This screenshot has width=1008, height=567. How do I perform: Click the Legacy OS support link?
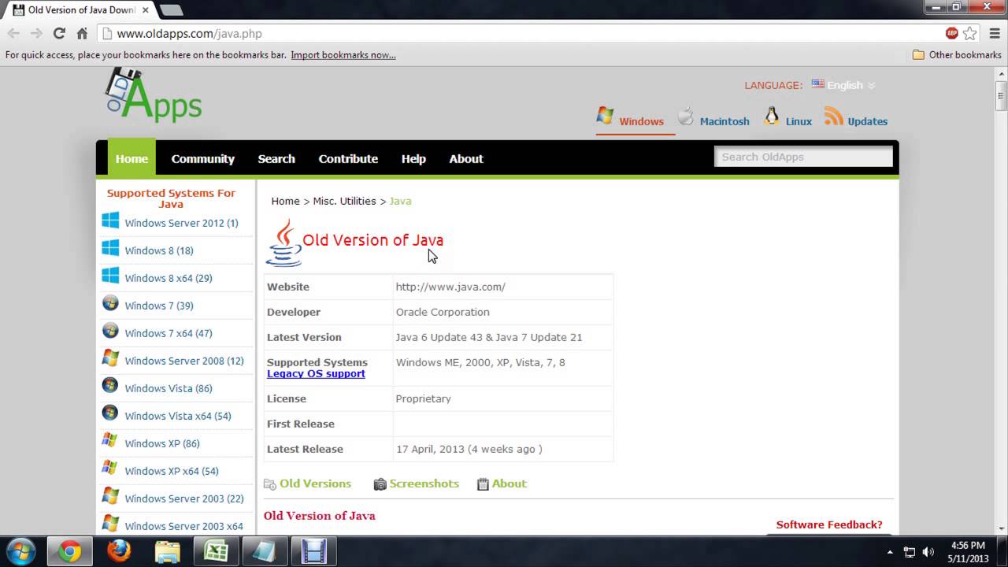[x=316, y=373]
